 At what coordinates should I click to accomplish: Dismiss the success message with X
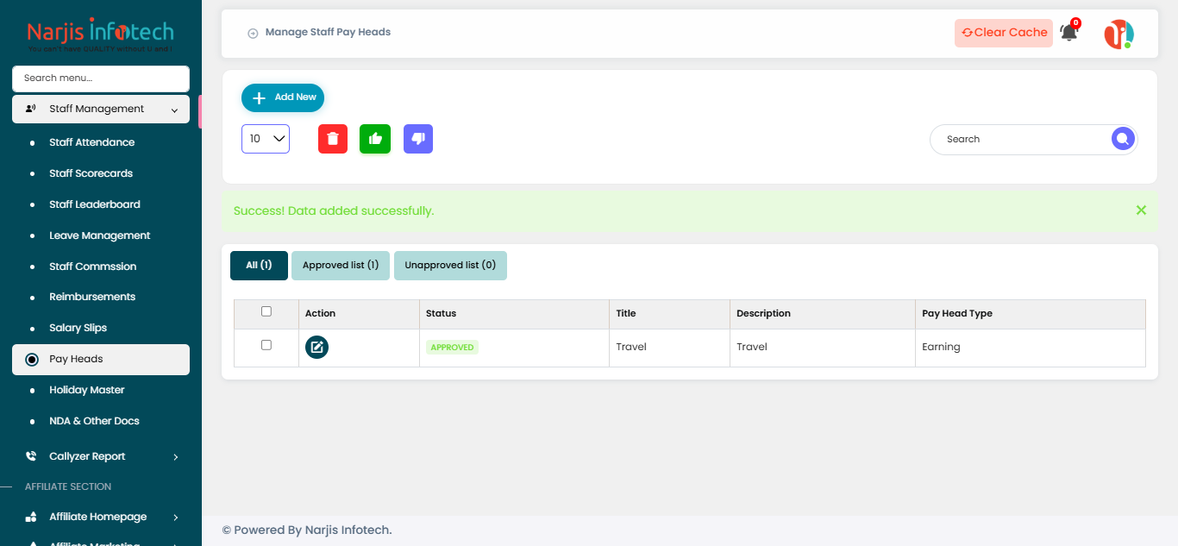point(1141,210)
